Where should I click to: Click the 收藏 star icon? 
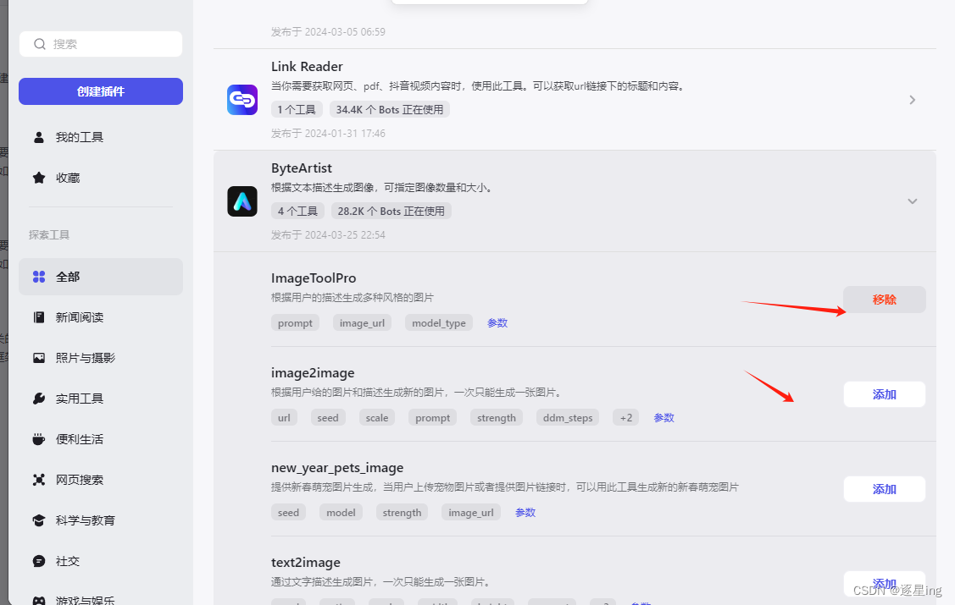pos(39,178)
